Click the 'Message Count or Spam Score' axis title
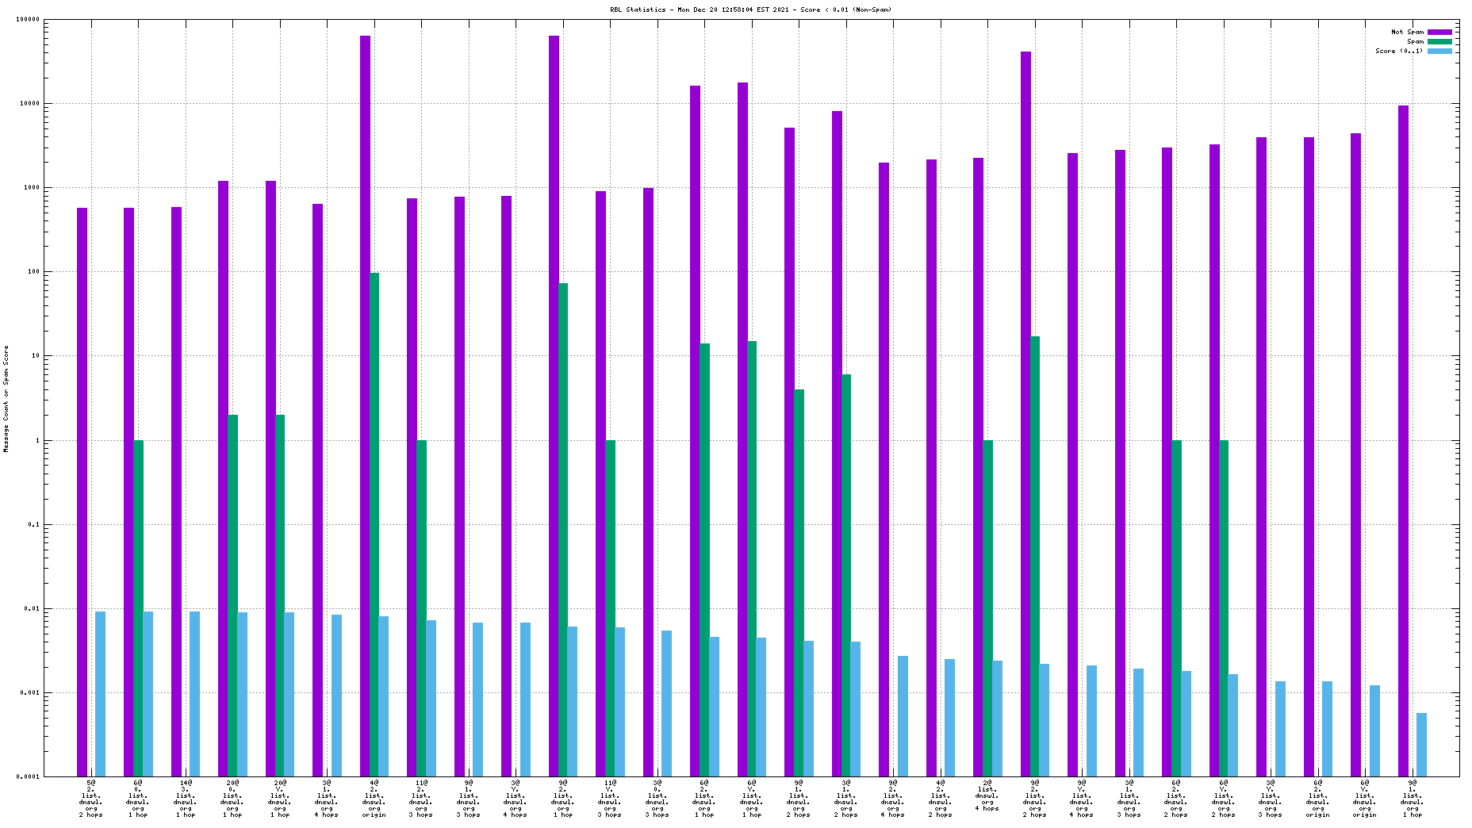The image size is (1472, 828). click(x=6, y=399)
